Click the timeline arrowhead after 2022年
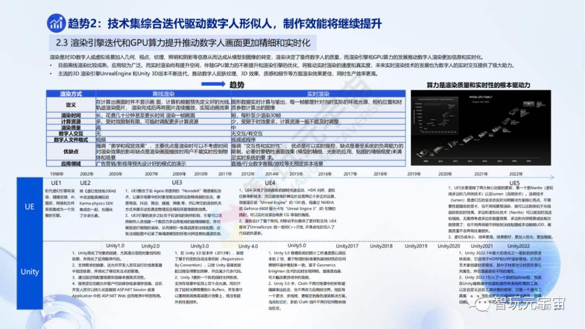This screenshot has height=329, width=585. (552, 177)
